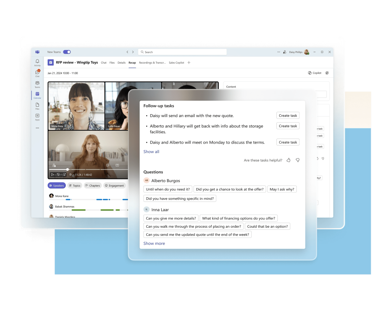Viewport: 391px width, 310px height.
Task: Select the Chapters filter pill
Action: 92,185
